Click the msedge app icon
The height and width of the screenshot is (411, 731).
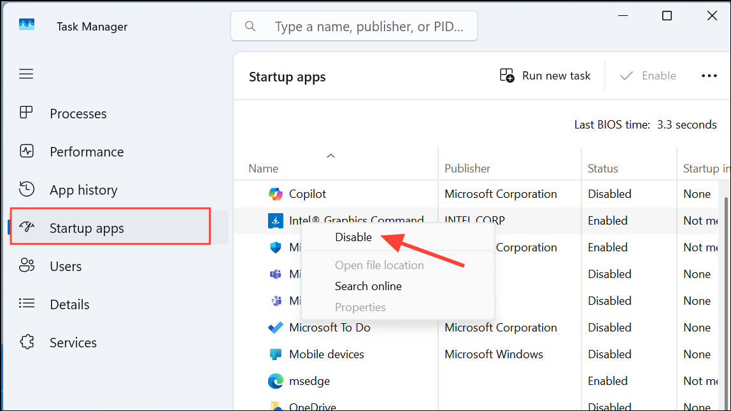[275, 381]
